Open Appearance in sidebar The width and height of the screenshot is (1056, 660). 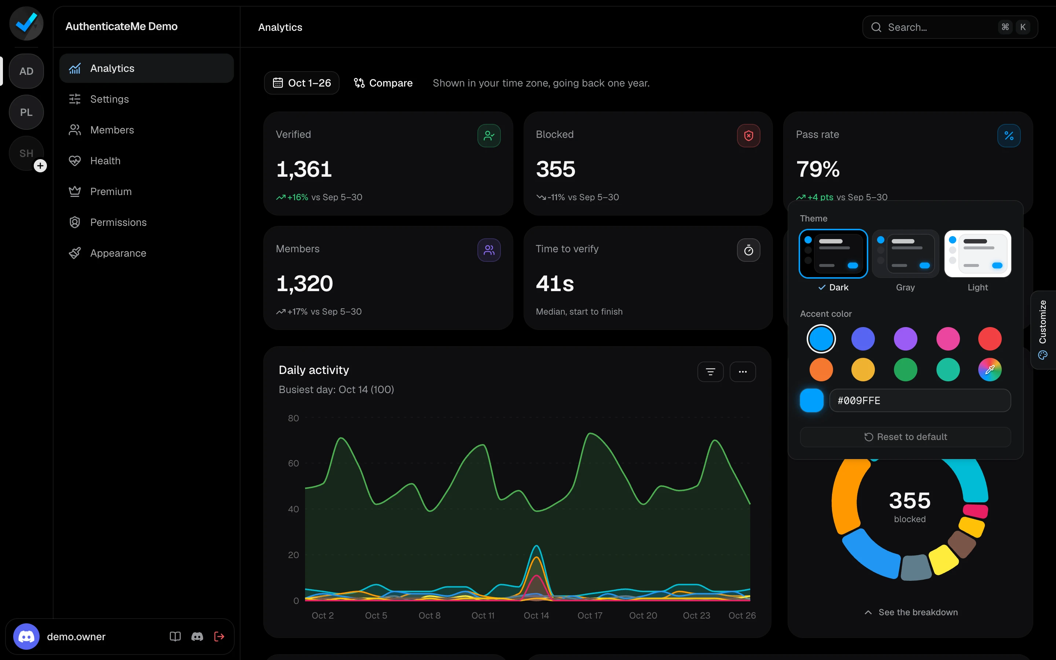147,253
